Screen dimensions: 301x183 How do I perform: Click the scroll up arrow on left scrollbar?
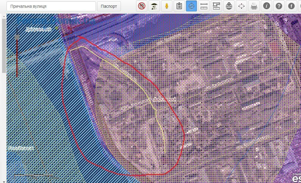coord(4,17)
